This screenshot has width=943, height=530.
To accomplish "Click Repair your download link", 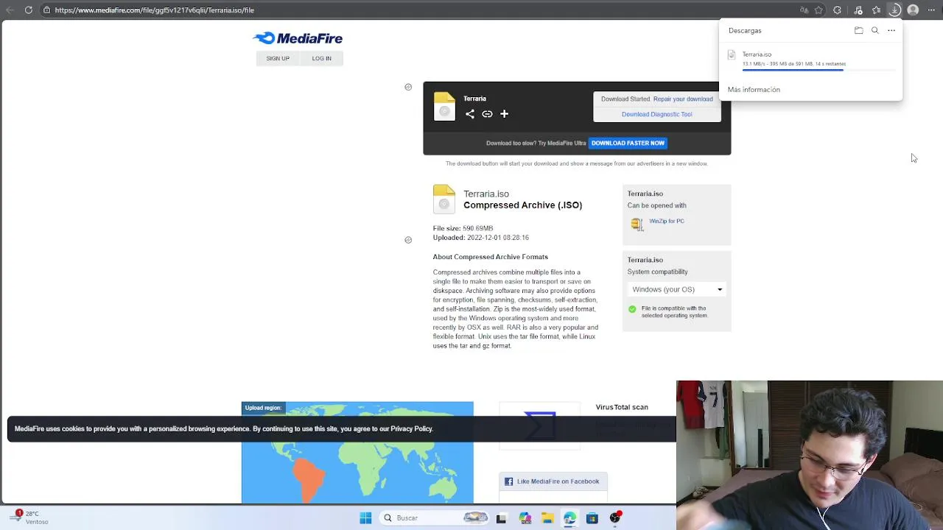I will coord(683,99).
